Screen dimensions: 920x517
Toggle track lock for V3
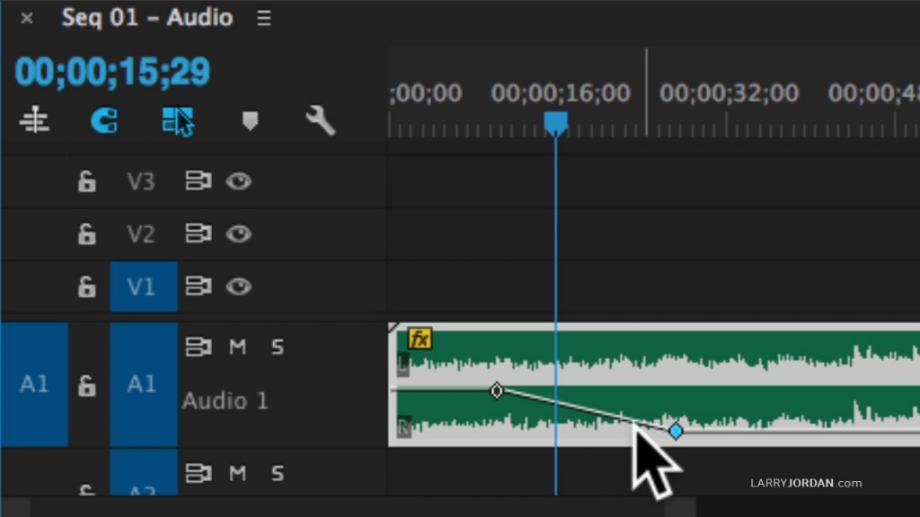[x=87, y=181]
